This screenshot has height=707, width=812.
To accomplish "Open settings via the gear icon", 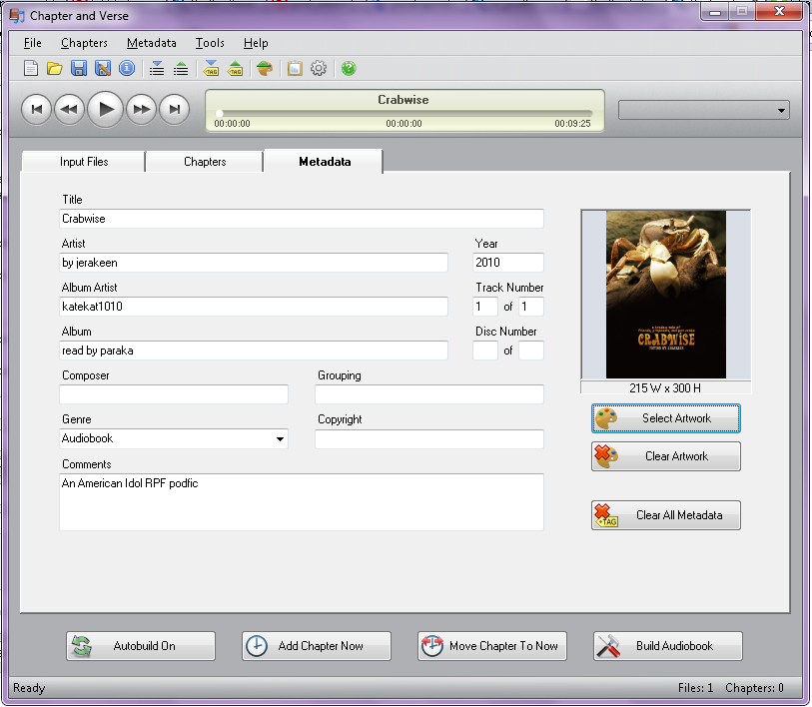I will (319, 69).
